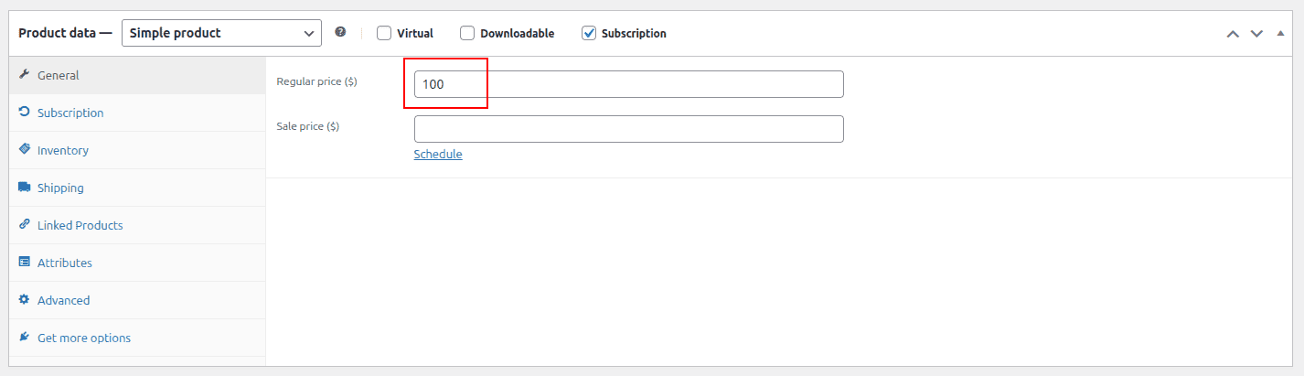This screenshot has height=376, width=1304.
Task: Switch to the Inventory tab
Action: 63,150
